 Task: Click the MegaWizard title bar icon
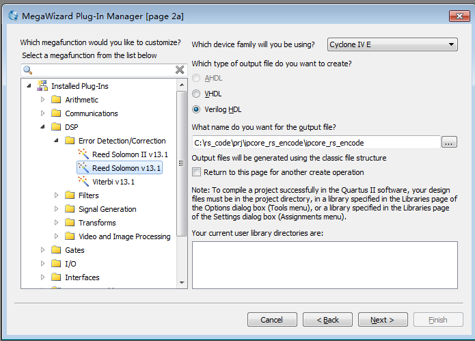tap(13, 16)
